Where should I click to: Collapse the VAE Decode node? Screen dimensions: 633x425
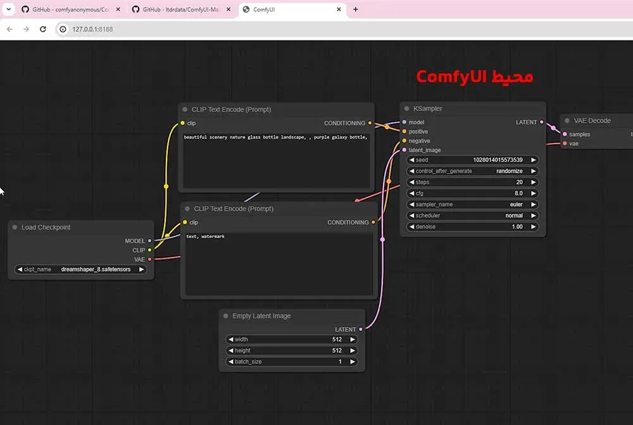(567, 121)
